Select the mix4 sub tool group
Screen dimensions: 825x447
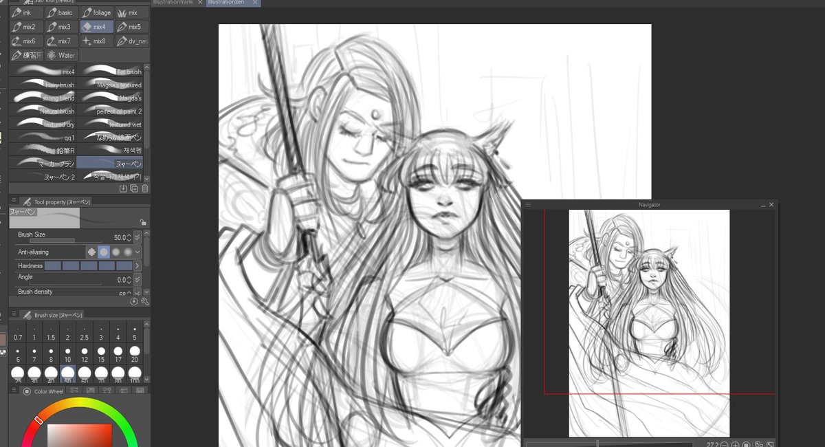(x=96, y=27)
